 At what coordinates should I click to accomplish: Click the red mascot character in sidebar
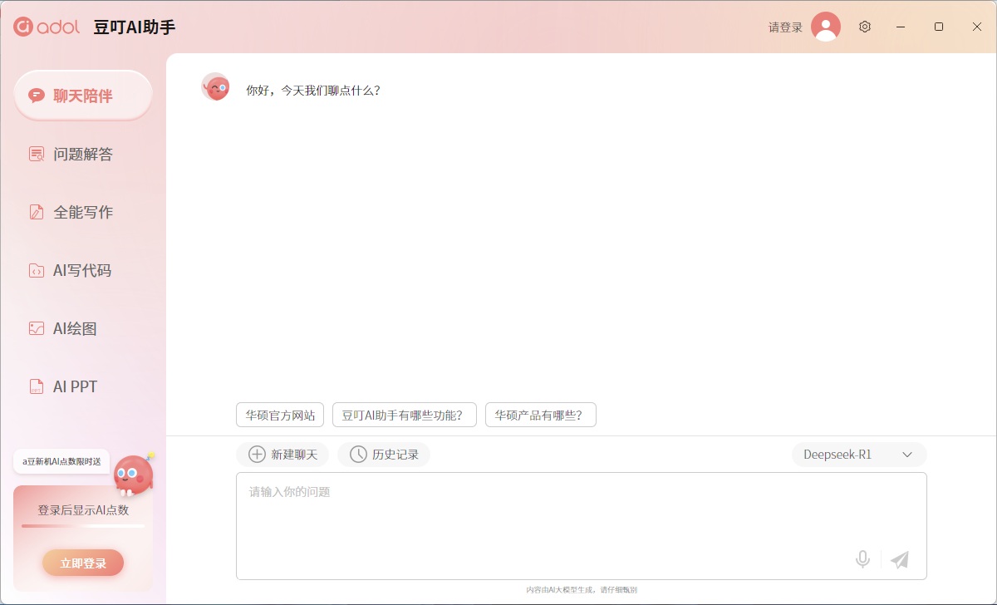[x=133, y=474]
